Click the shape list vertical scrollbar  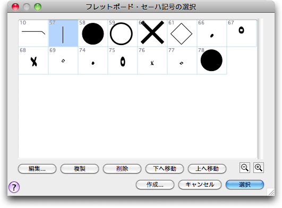tap(260, 89)
